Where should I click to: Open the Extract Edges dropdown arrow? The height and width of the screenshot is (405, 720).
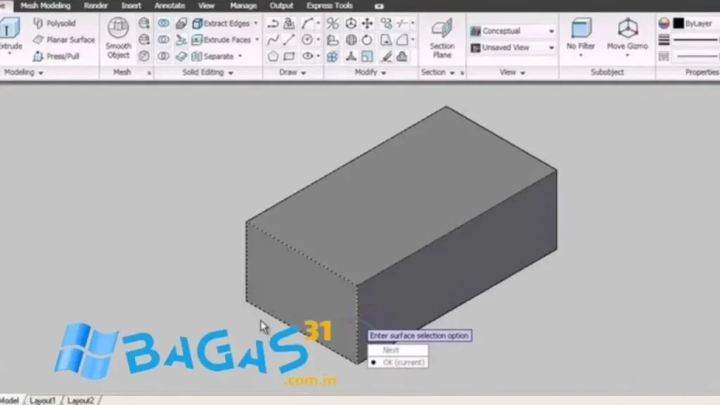[256, 23]
